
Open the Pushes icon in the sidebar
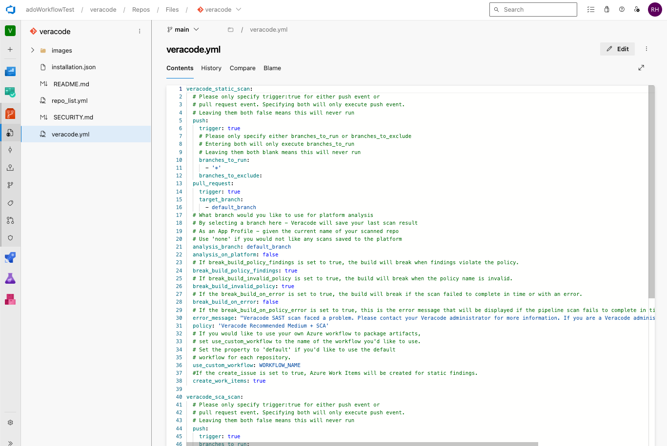coord(10,168)
